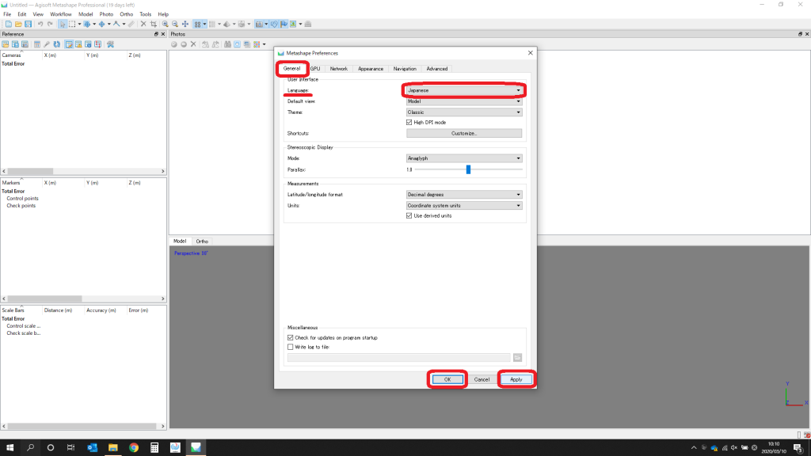The width and height of the screenshot is (811, 456).
Task: Toggle Show Cameras in the toolbar
Action: tap(259, 24)
